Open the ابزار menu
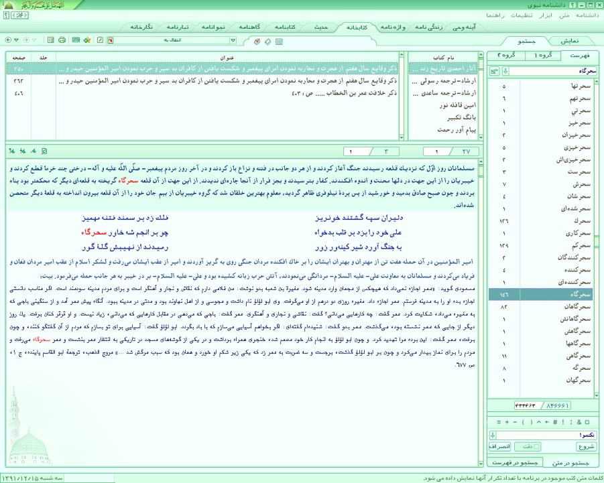Screen dimensions: 604x483 (x=545, y=15)
